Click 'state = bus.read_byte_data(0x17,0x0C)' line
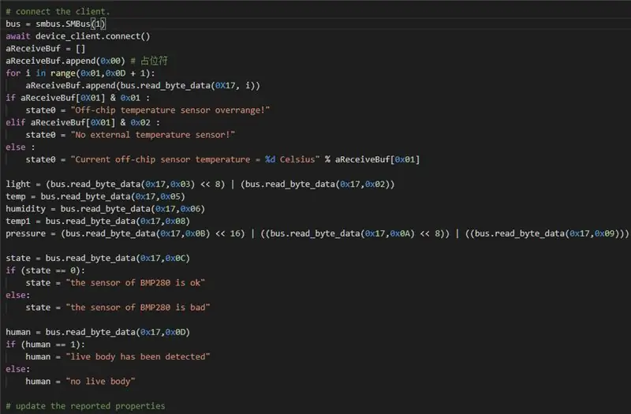This screenshot has width=631, height=414. point(98,258)
